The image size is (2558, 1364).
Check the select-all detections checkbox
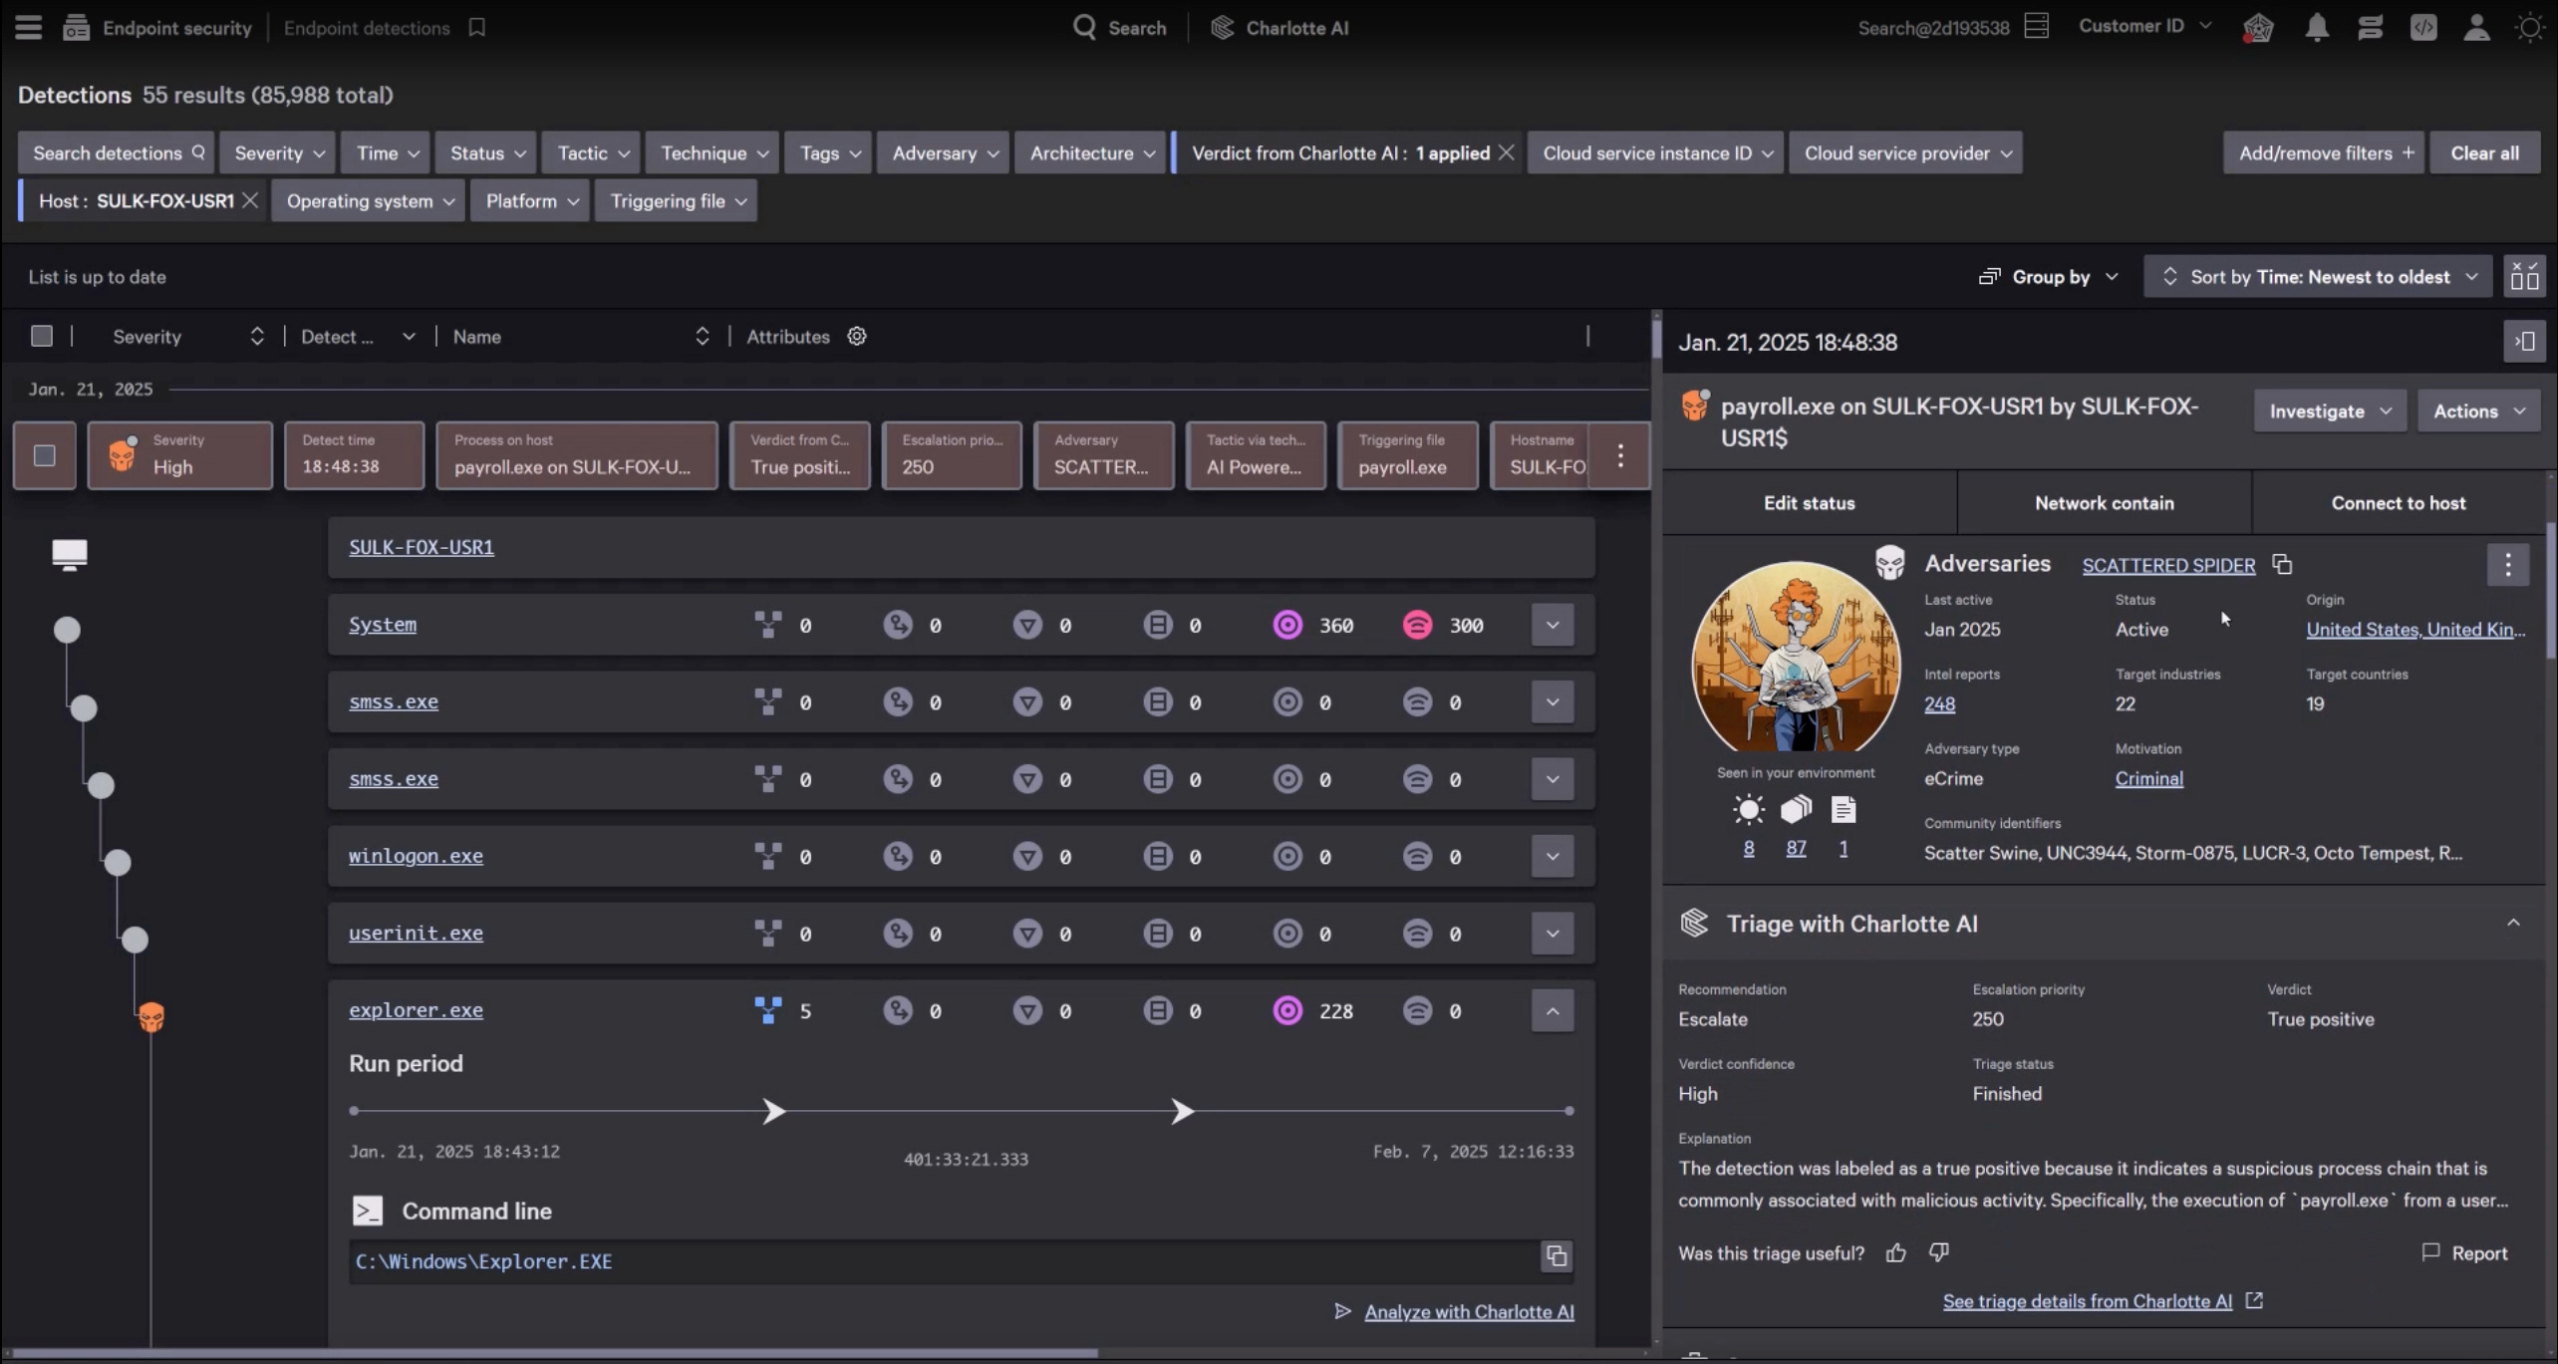click(42, 337)
